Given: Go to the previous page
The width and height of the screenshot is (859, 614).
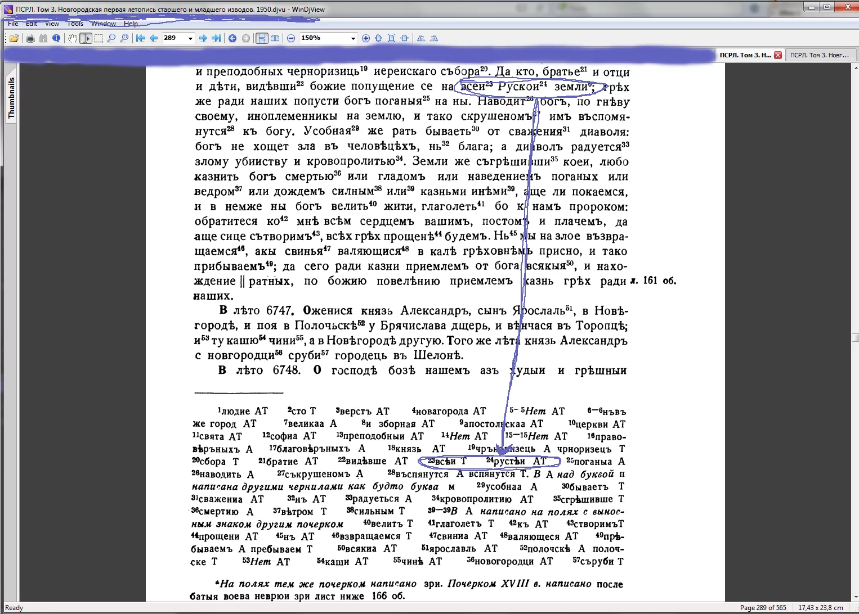Looking at the screenshot, I should click(x=154, y=38).
